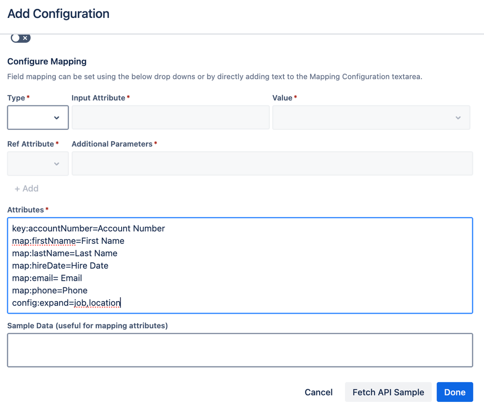Click the Add Configuration dialog title
484x414 pixels.
click(59, 14)
